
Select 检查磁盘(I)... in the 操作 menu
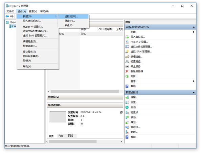pos(37,46)
